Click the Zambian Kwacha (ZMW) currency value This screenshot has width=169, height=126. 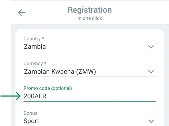tap(60, 72)
